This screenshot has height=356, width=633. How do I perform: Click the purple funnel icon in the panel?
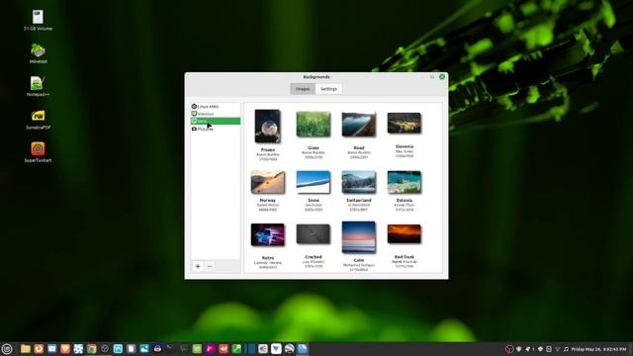[276, 349]
